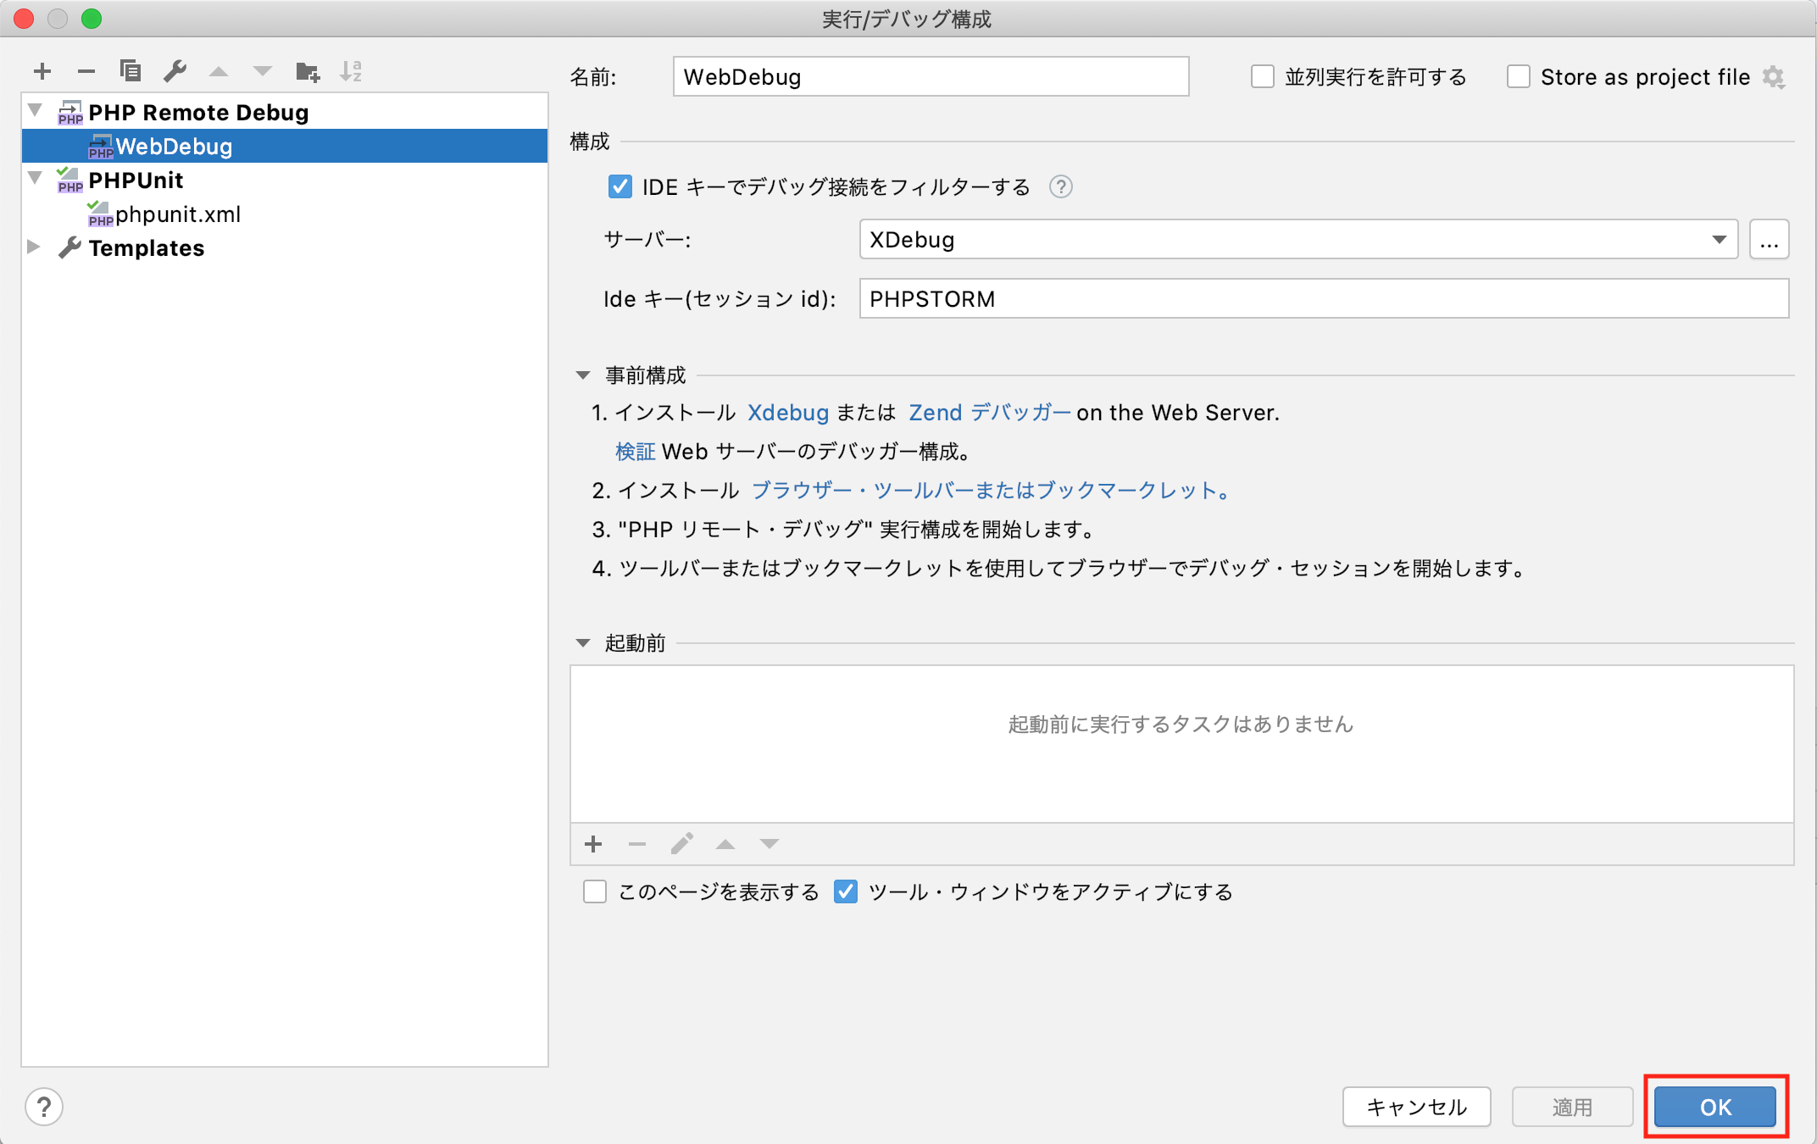Select the WebDebug configuration
This screenshot has height=1144, width=1817.
point(285,146)
